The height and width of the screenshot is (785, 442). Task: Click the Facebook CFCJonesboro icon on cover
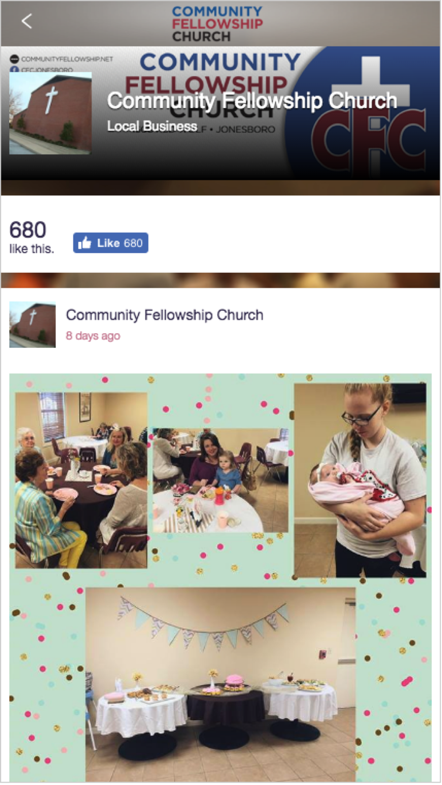[14, 69]
